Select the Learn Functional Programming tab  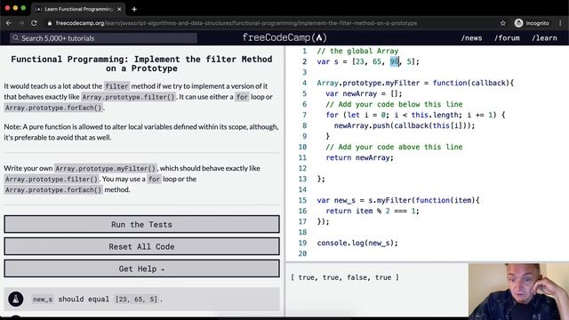(x=78, y=10)
